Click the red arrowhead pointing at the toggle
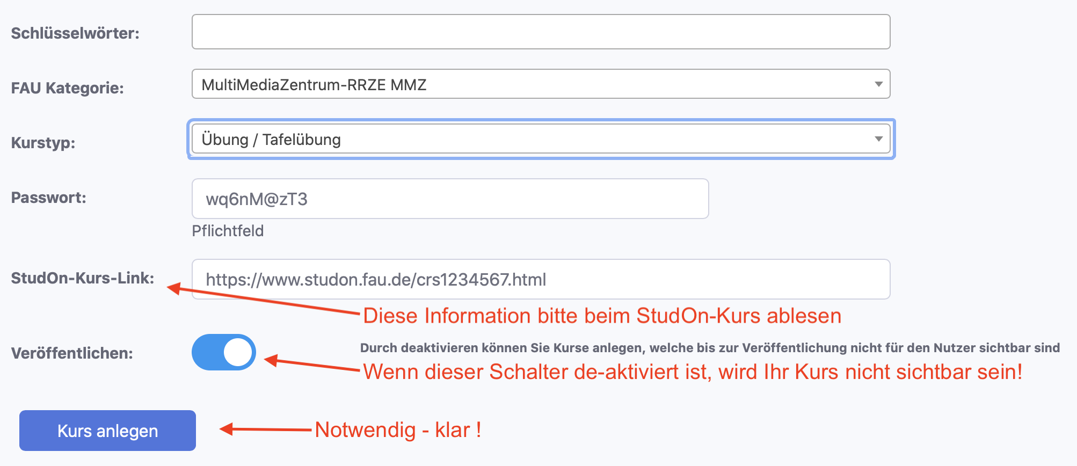Screen dimensions: 1077x466 pos(271,360)
